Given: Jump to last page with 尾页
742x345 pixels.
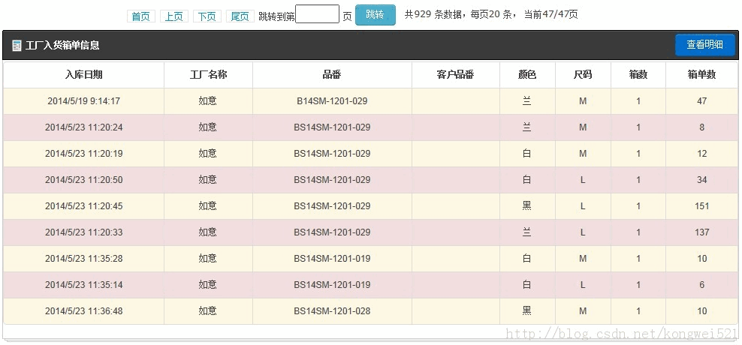Looking at the screenshot, I should point(240,16).
